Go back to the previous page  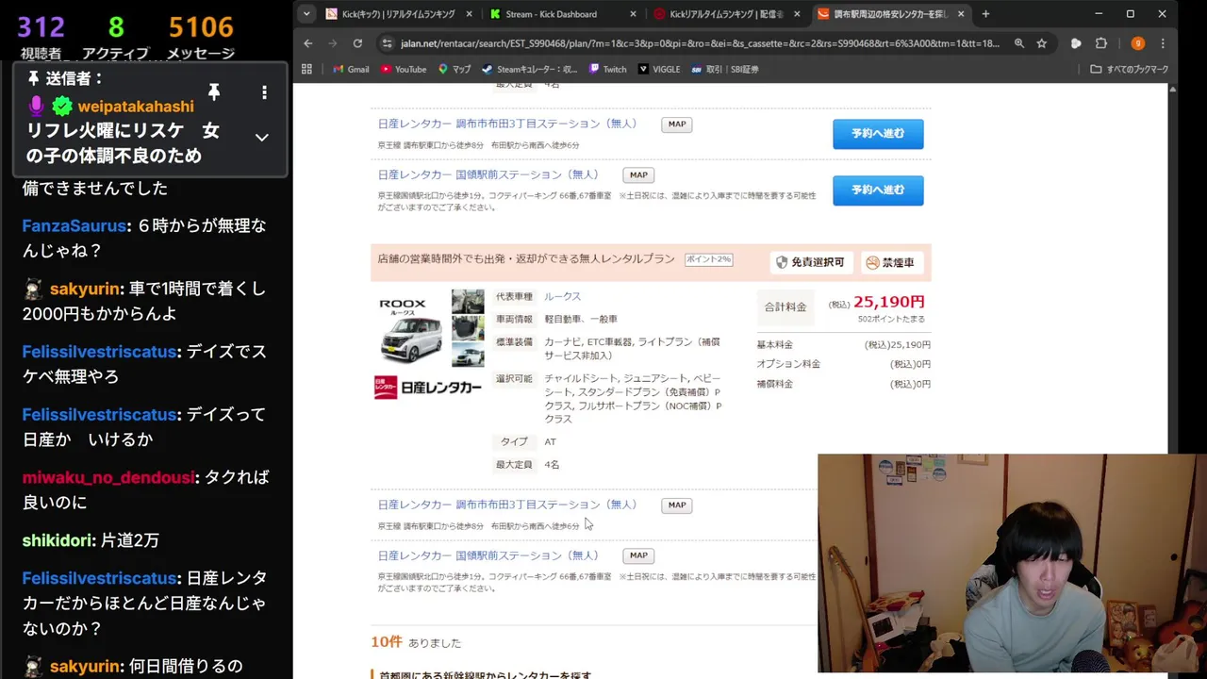point(308,43)
